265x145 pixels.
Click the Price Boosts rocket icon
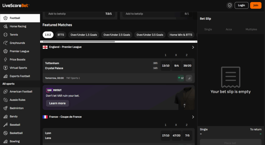tap(5, 59)
